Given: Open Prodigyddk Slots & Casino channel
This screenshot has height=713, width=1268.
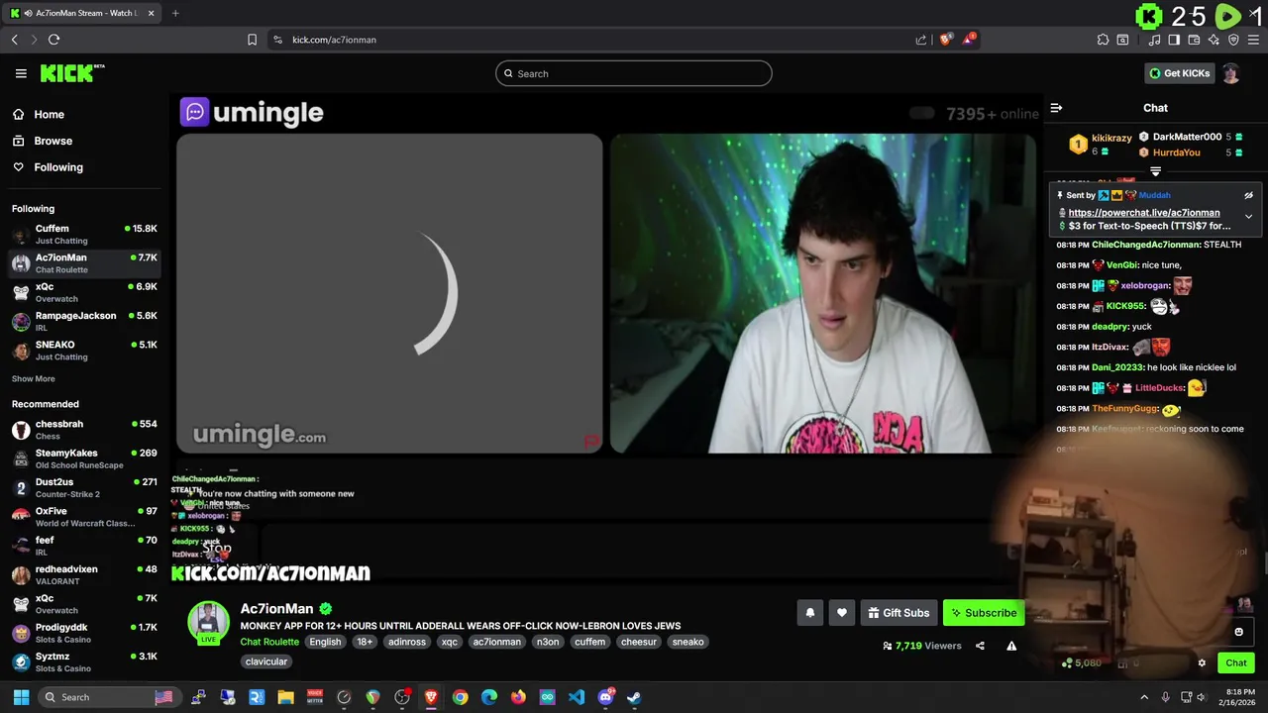Looking at the screenshot, I should pos(84,633).
